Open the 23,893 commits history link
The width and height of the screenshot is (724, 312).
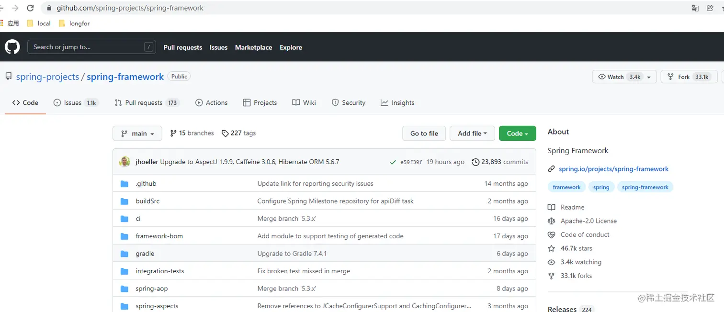click(x=500, y=162)
